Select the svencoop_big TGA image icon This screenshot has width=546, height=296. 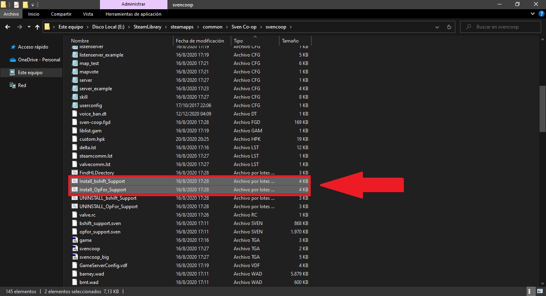tap(74, 257)
